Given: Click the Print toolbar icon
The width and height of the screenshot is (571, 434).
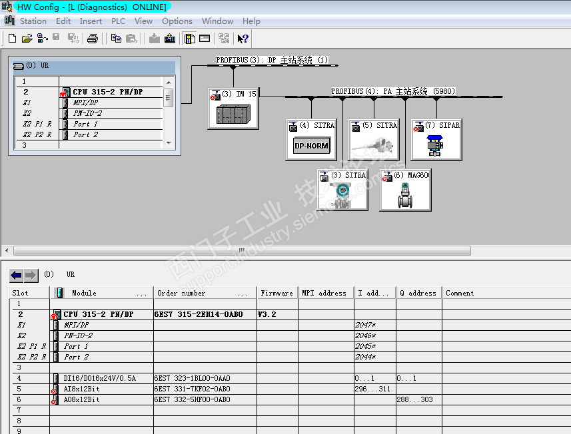Looking at the screenshot, I should pyautogui.click(x=93, y=38).
